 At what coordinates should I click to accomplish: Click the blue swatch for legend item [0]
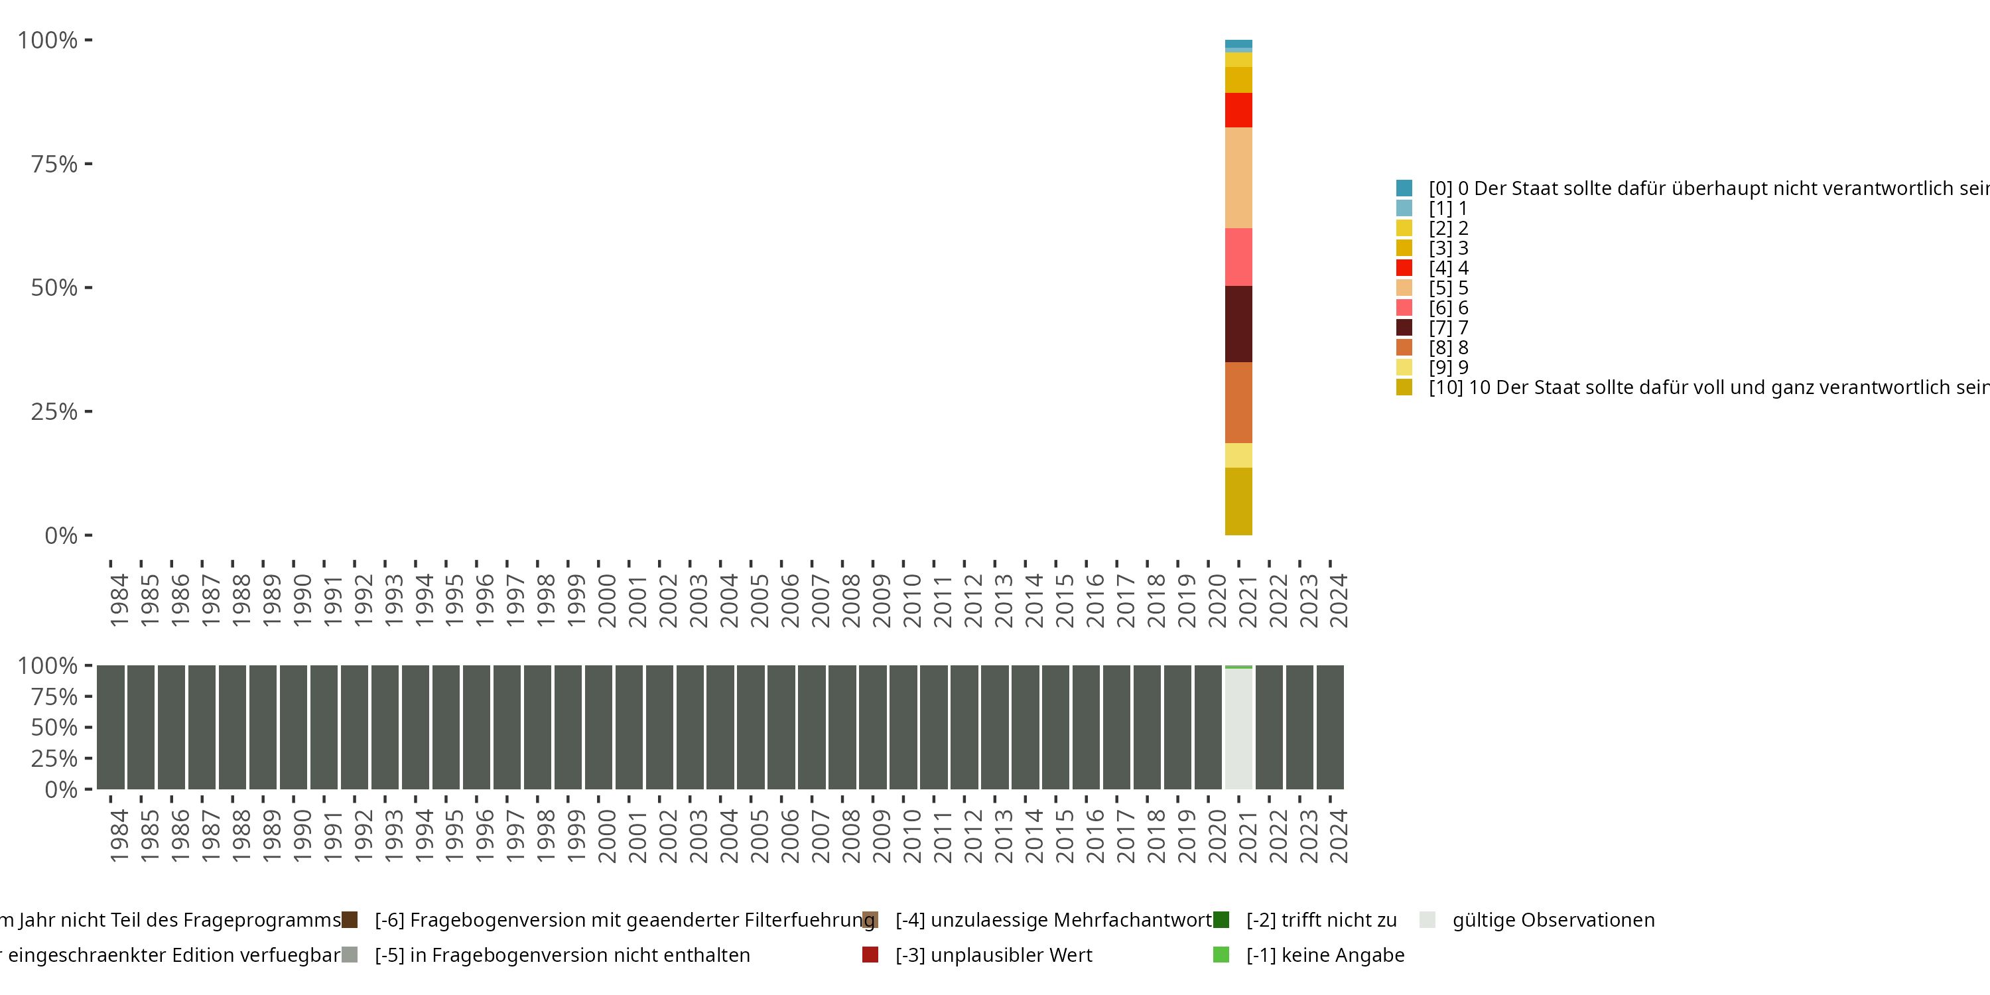click(1404, 188)
